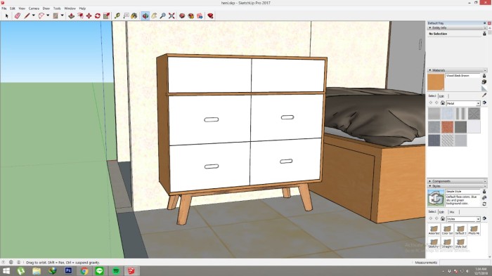
Task: Choose the Arc tool
Action: (x=41, y=15)
